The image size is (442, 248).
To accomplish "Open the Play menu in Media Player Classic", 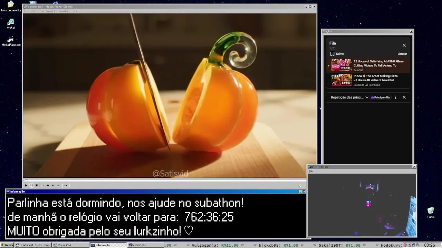I will [41, 11].
